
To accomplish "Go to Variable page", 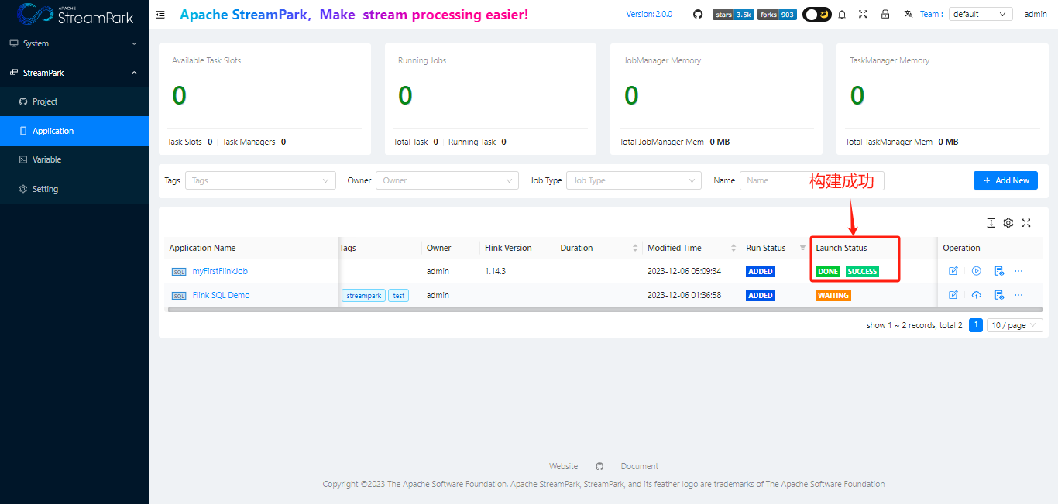I will 74,159.
